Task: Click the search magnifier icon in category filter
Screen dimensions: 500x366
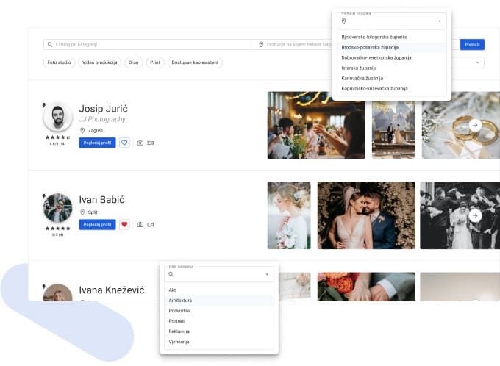Action: pos(50,44)
